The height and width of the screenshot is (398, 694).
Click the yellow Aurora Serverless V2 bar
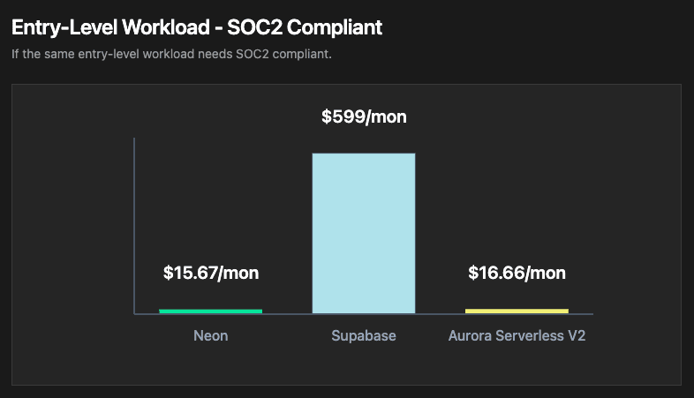(x=517, y=311)
